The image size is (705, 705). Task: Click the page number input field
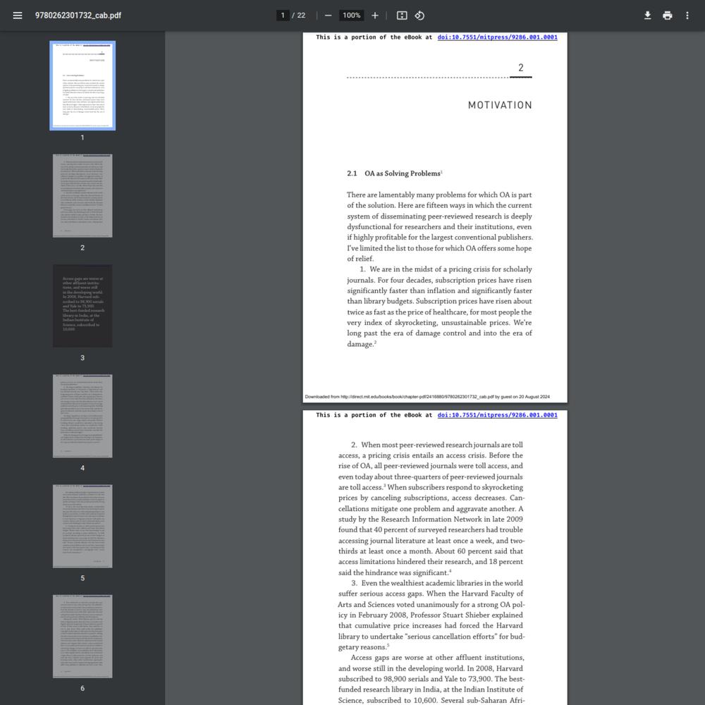tap(283, 16)
